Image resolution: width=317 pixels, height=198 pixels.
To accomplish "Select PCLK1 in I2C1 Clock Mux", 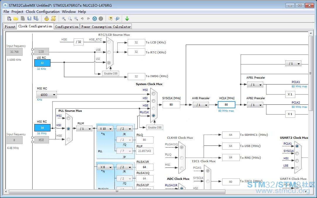I will click(x=208, y=171).
